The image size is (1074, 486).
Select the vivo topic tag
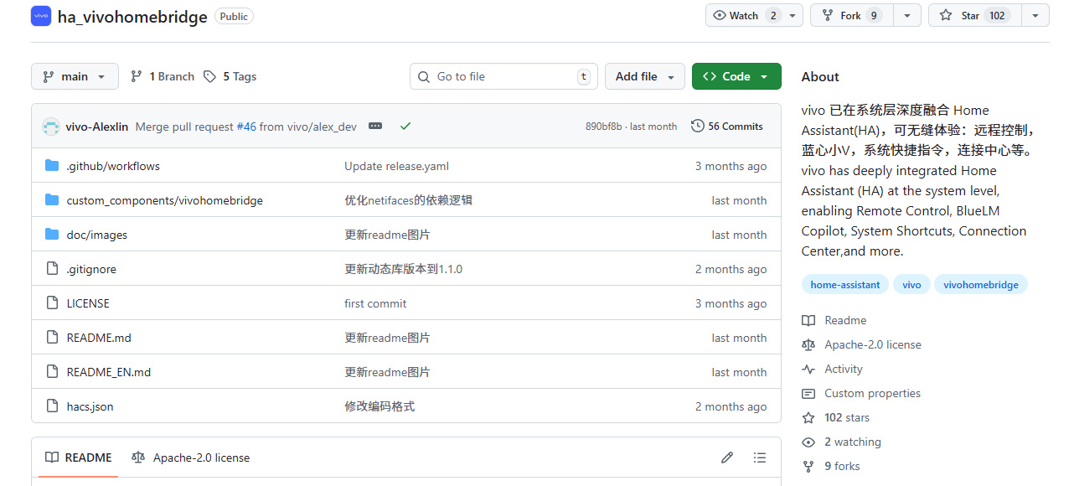click(x=911, y=285)
